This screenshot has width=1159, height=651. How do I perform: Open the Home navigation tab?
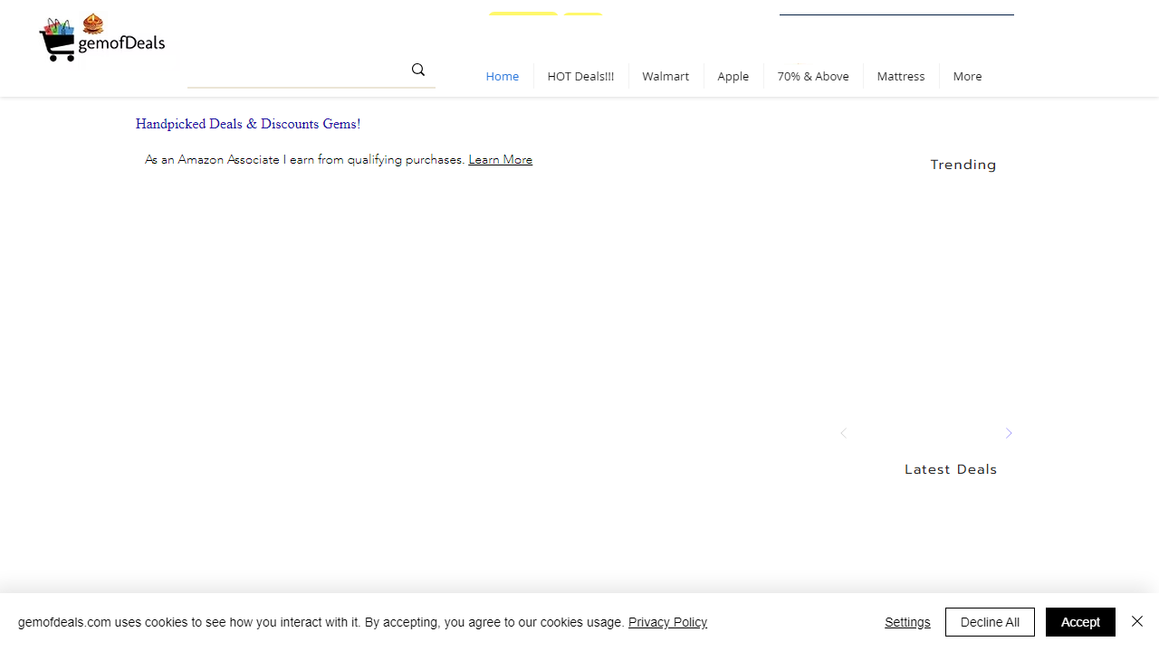tap(502, 76)
